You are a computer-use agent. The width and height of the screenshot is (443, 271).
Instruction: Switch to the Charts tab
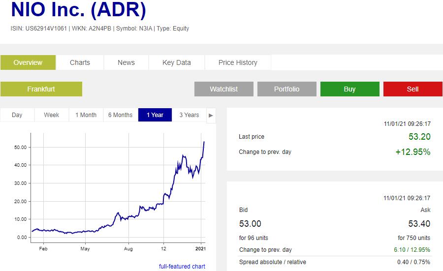80,62
